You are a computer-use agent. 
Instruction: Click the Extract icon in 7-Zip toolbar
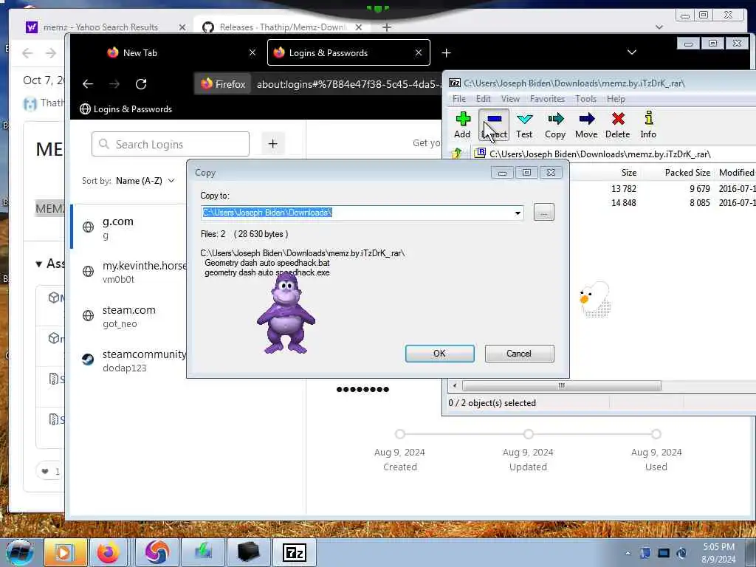point(494,125)
